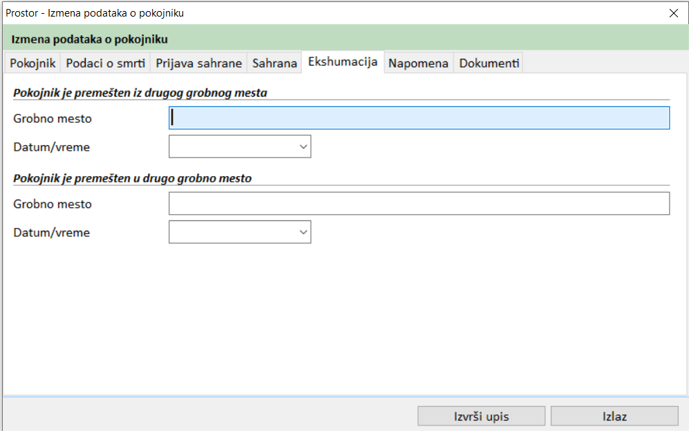Go to the Sahrana tab

click(274, 63)
